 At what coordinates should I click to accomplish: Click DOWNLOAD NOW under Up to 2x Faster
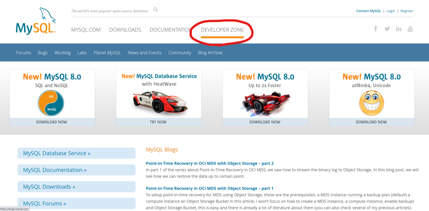pos(265,122)
